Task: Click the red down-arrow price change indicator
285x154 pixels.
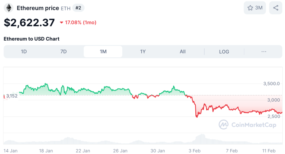Action: [x=62, y=23]
